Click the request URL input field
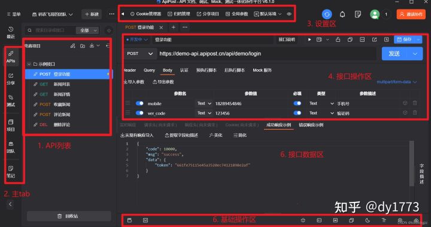 266,54
